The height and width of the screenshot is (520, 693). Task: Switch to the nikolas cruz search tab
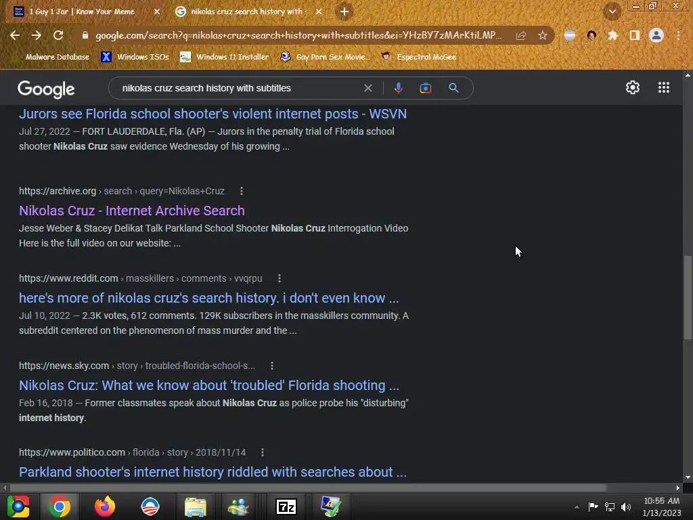click(x=246, y=12)
